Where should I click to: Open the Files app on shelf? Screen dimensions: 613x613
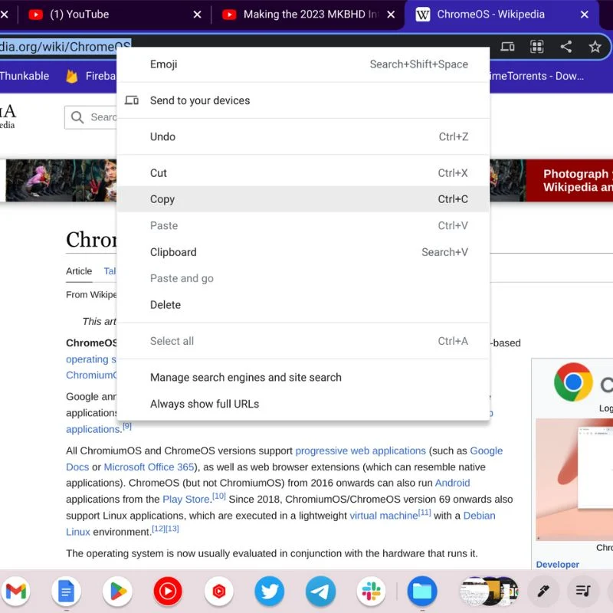[x=422, y=591]
